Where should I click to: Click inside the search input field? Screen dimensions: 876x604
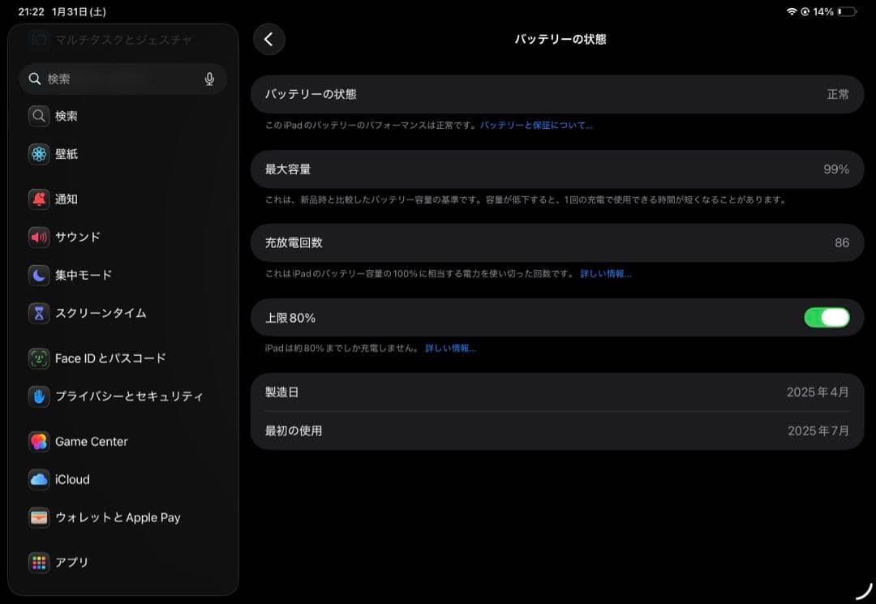click(x=114, y=79)
